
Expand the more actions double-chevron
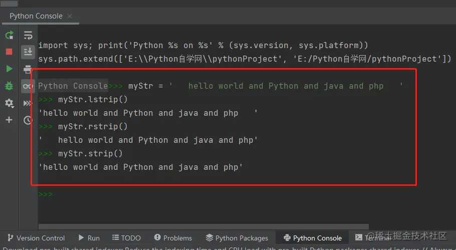point(28,103)
